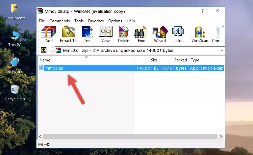Open the Help menu

coord(131,21)
